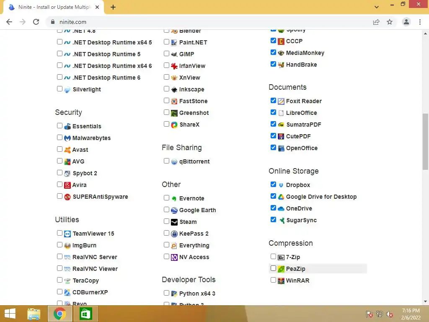Click the WinRAR icon
The width and height of the screenshot is (429, 322).
coord(281,280)
